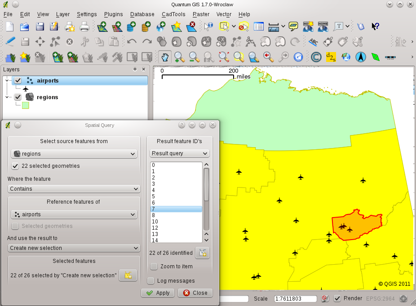This screenshot has height=306, width=416.
Task: Select feature ID 10 in result list
Action: (x=176, y=222)
